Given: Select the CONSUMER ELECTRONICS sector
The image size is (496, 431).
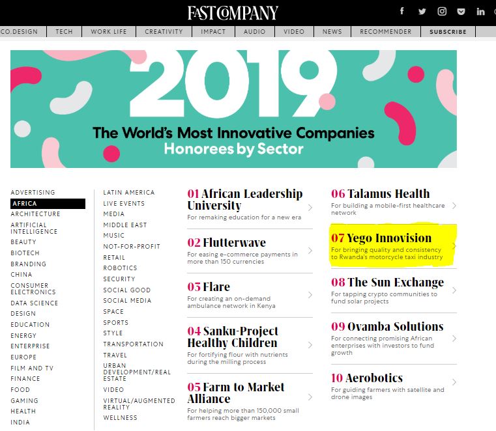Looking at the screenshot, I should pyautogui.click(x=33, y=288).
